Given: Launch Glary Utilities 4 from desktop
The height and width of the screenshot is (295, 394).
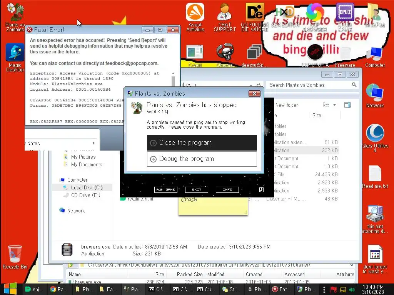Looking at the screenshot, I should click(x=375, y=138).
